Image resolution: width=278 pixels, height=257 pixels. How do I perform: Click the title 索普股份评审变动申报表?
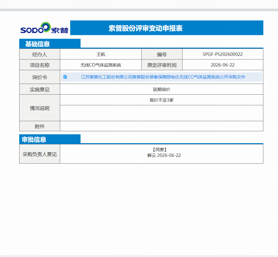(x=146, y=28)
